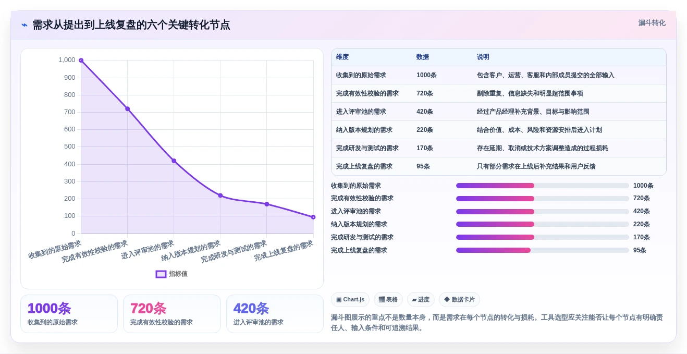Viewport: 687px width, 354px height.
Task: Click the dashboard title 需求从提出到上线复盘的六个关键转化节点
Action: (131, 25)
